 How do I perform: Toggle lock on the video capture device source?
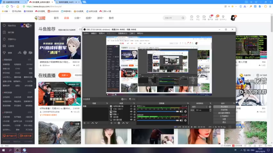pos(134,106)
